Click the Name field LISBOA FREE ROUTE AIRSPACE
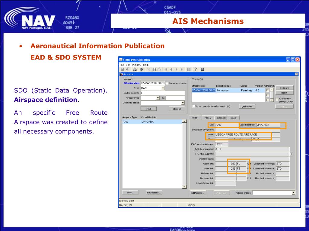 pyautogui.click(x=247, y=134)
